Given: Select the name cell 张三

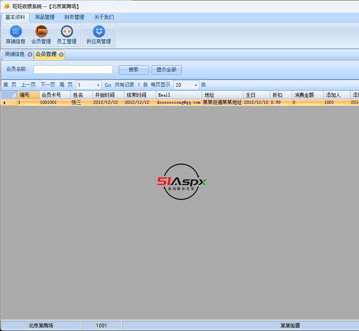Looking at the screenshot, I should [81, 103].
